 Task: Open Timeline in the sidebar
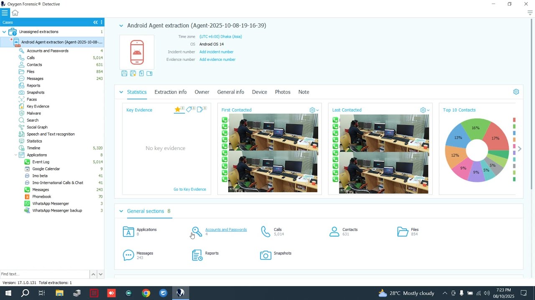(x=33, y=148)
